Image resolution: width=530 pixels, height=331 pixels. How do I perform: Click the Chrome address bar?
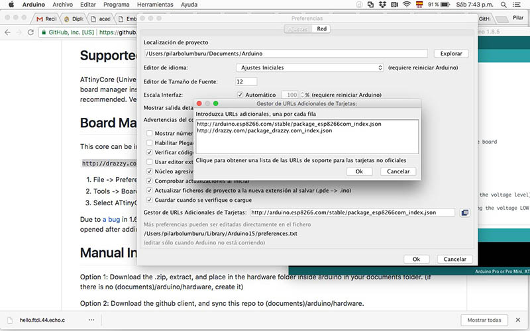point(88,32)
